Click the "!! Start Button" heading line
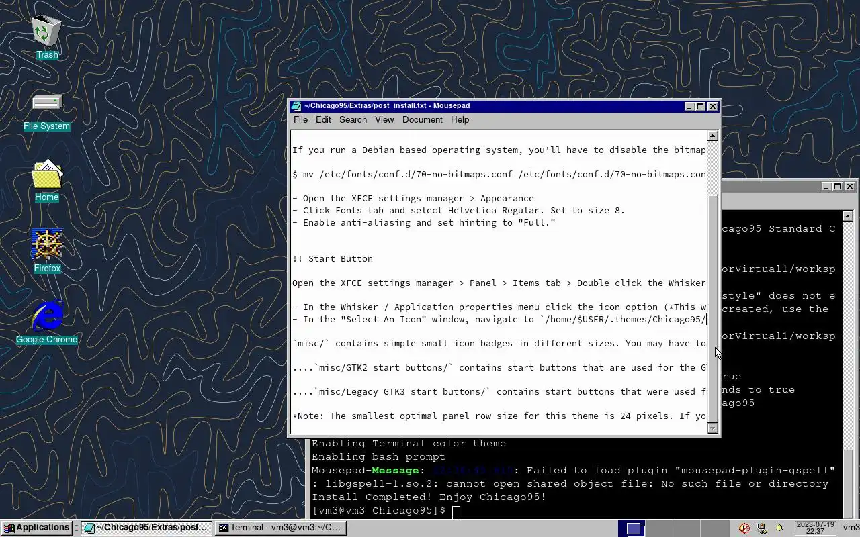The height and width of the screenshot is (537, 860). tap(333, 258)
